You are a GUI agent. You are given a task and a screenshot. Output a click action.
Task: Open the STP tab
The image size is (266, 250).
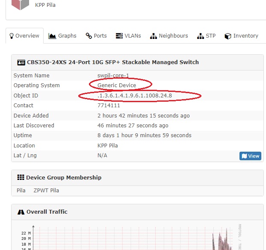[x=206, y=36]
